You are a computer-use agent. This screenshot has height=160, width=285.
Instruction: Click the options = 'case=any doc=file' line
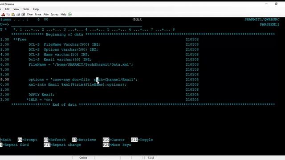(x=83, y=80)
